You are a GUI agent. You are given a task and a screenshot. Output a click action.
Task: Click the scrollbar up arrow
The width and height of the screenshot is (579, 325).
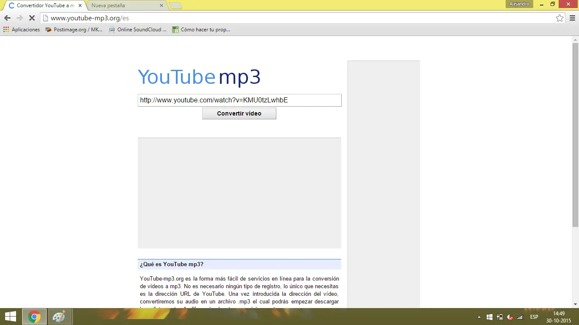coord(575,39)
